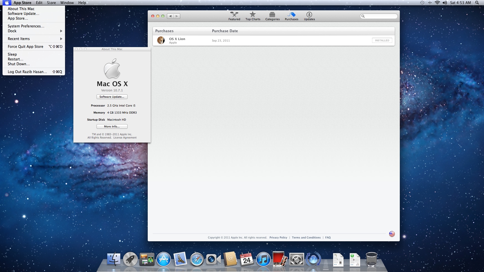Click Software Update button in About This Mac
This screenshot has width=484, height=272.
112,97
